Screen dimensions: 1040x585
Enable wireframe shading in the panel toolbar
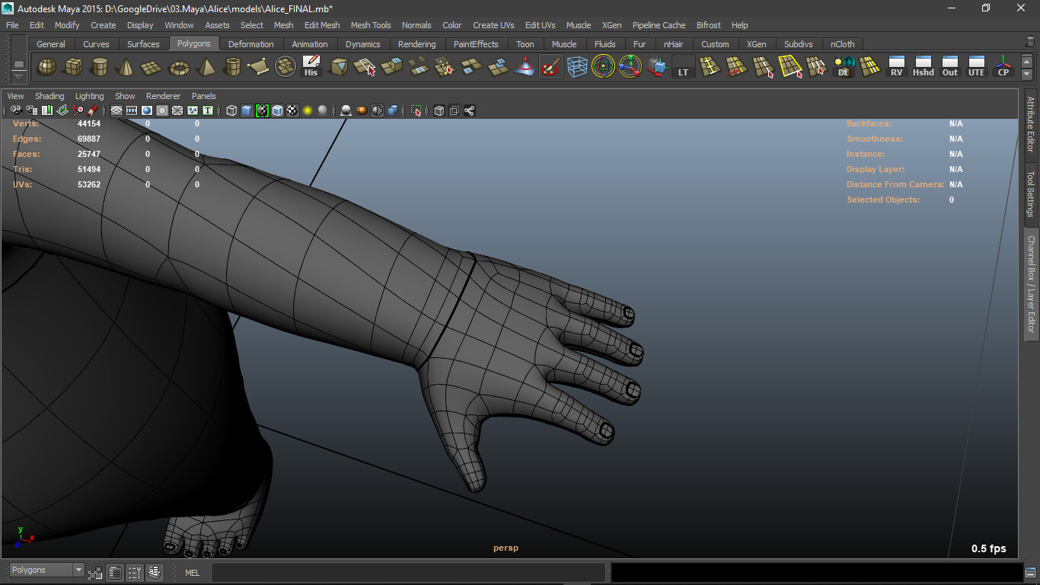(x=231, y=110)
